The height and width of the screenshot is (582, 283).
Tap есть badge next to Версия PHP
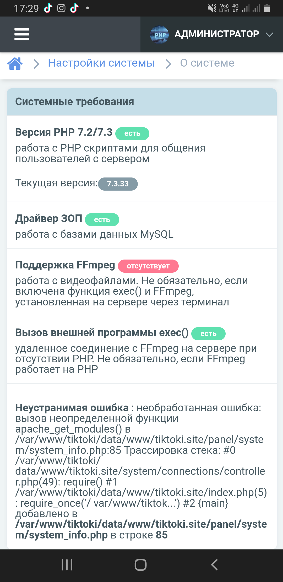click(132, 133)
